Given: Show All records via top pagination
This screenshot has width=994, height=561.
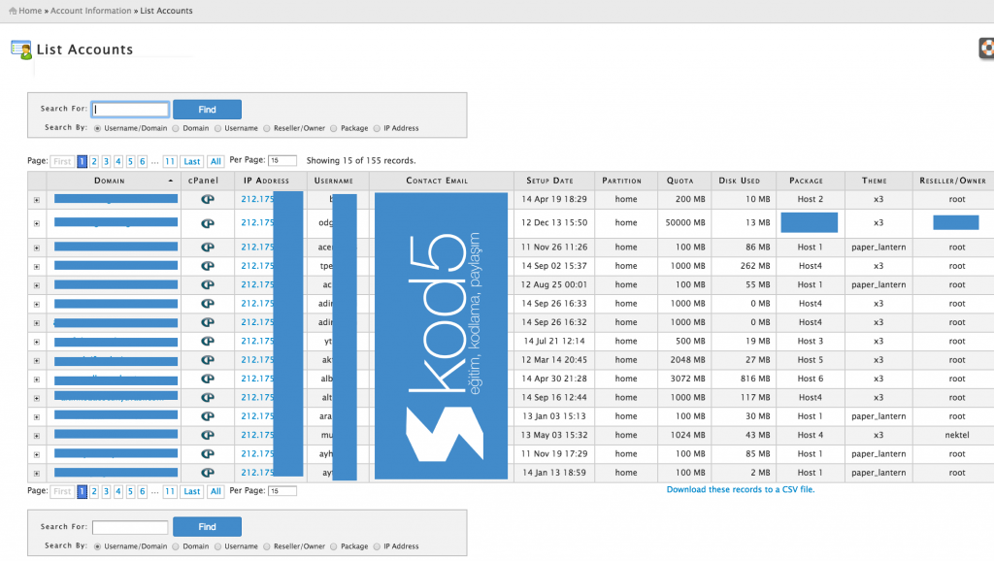Looking at the screenshot, I should pyautogui.click(x=215, y=162).
